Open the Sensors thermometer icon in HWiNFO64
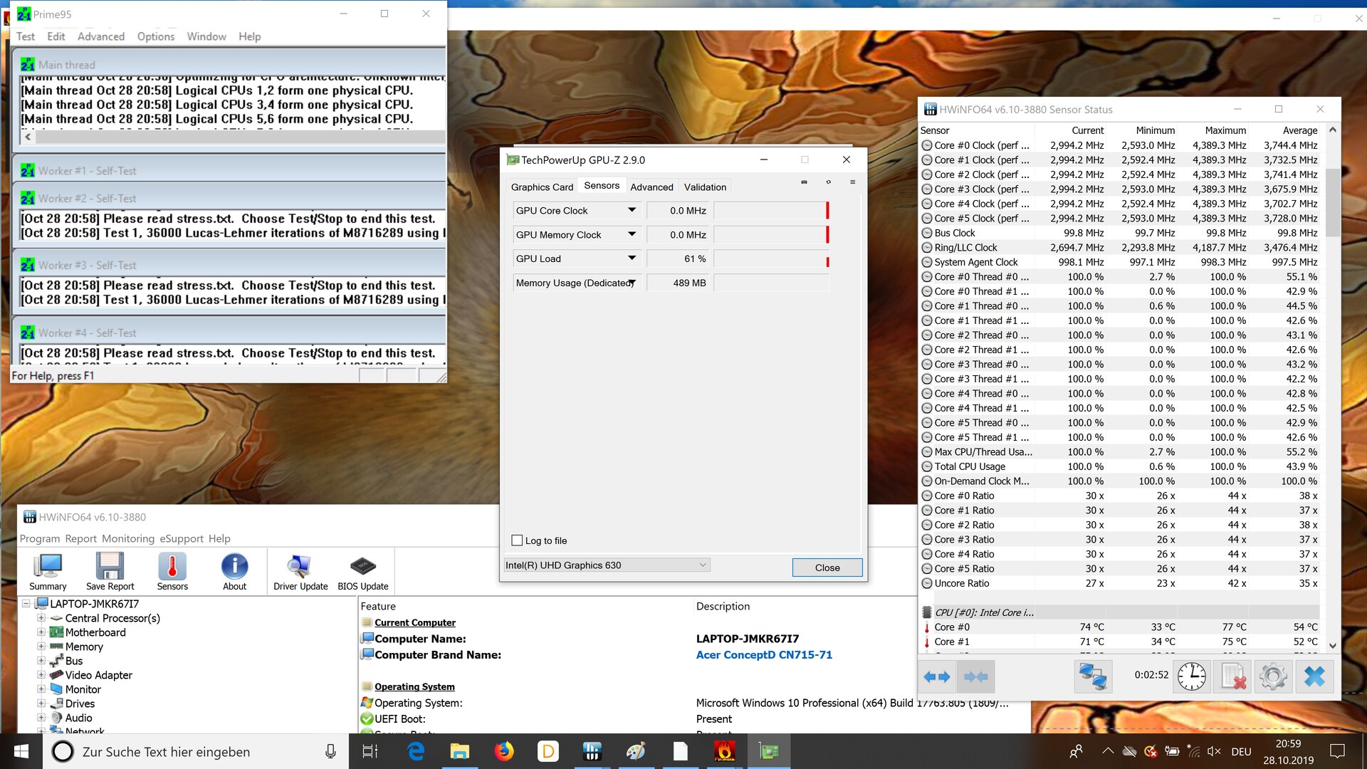1367x769 pixels. coord(172,571)
